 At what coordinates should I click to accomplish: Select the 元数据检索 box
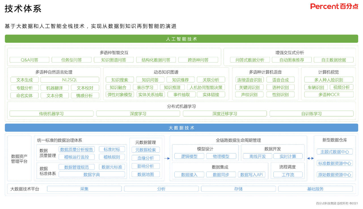[146, 150]
